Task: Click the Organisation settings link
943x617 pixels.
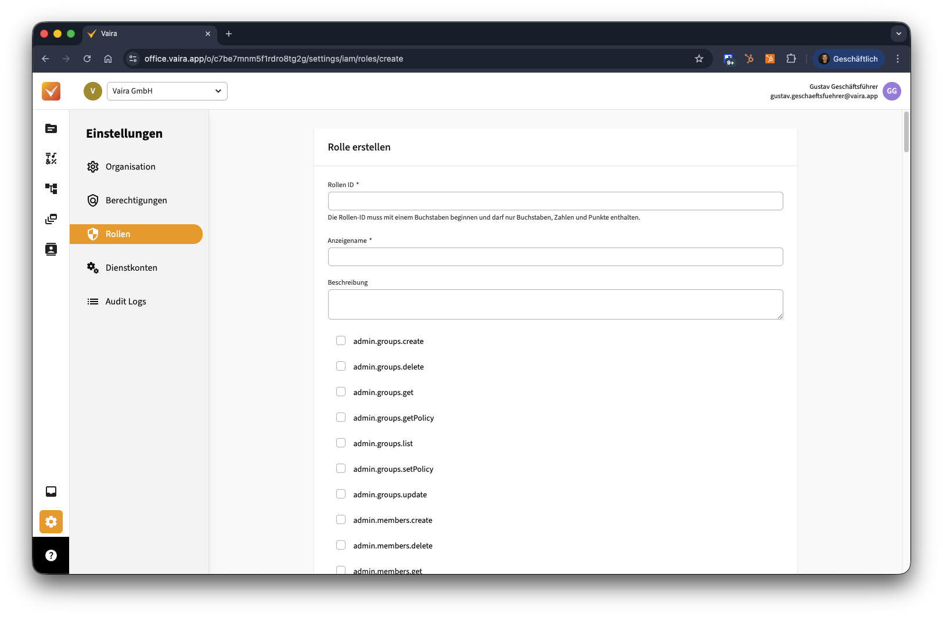Action: point(130,167)
